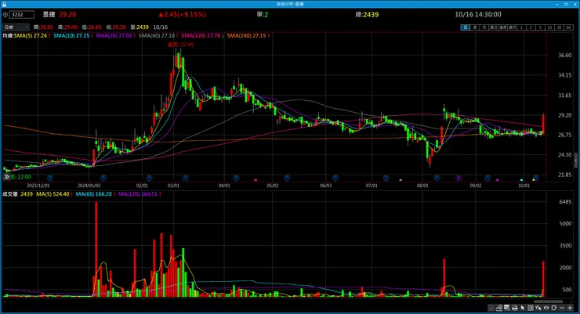580x314 pixels.
Task: Select the 1-minute period tab
Action: tap(521, 27)
